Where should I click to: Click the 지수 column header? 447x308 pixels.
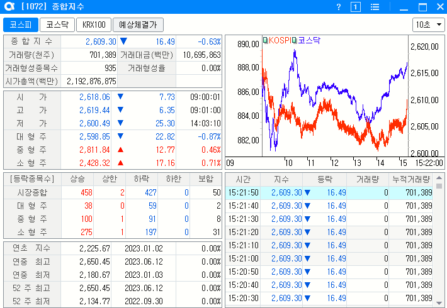[x=281, y=179]
